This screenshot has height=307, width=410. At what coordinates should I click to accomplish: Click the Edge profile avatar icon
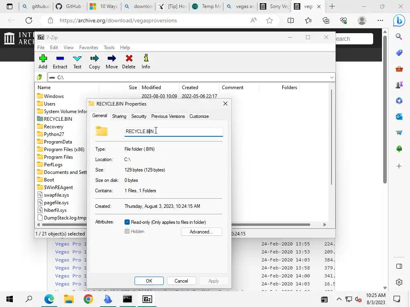point(362,20)
